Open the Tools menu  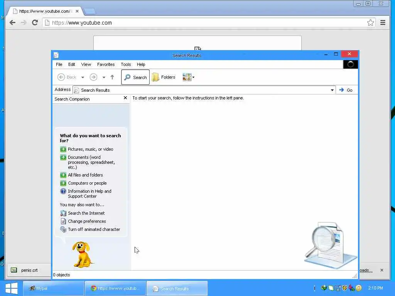[126, 64]
